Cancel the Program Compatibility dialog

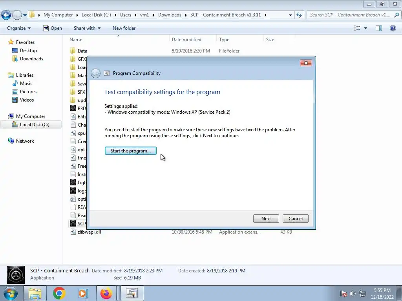(295, 219)
